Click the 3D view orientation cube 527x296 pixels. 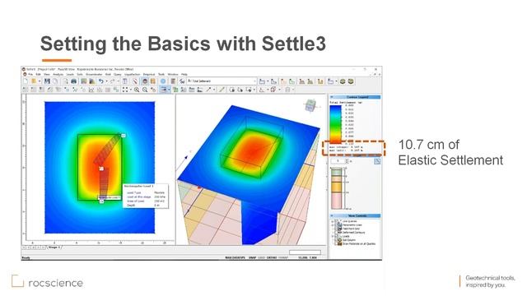click(310, 105)
